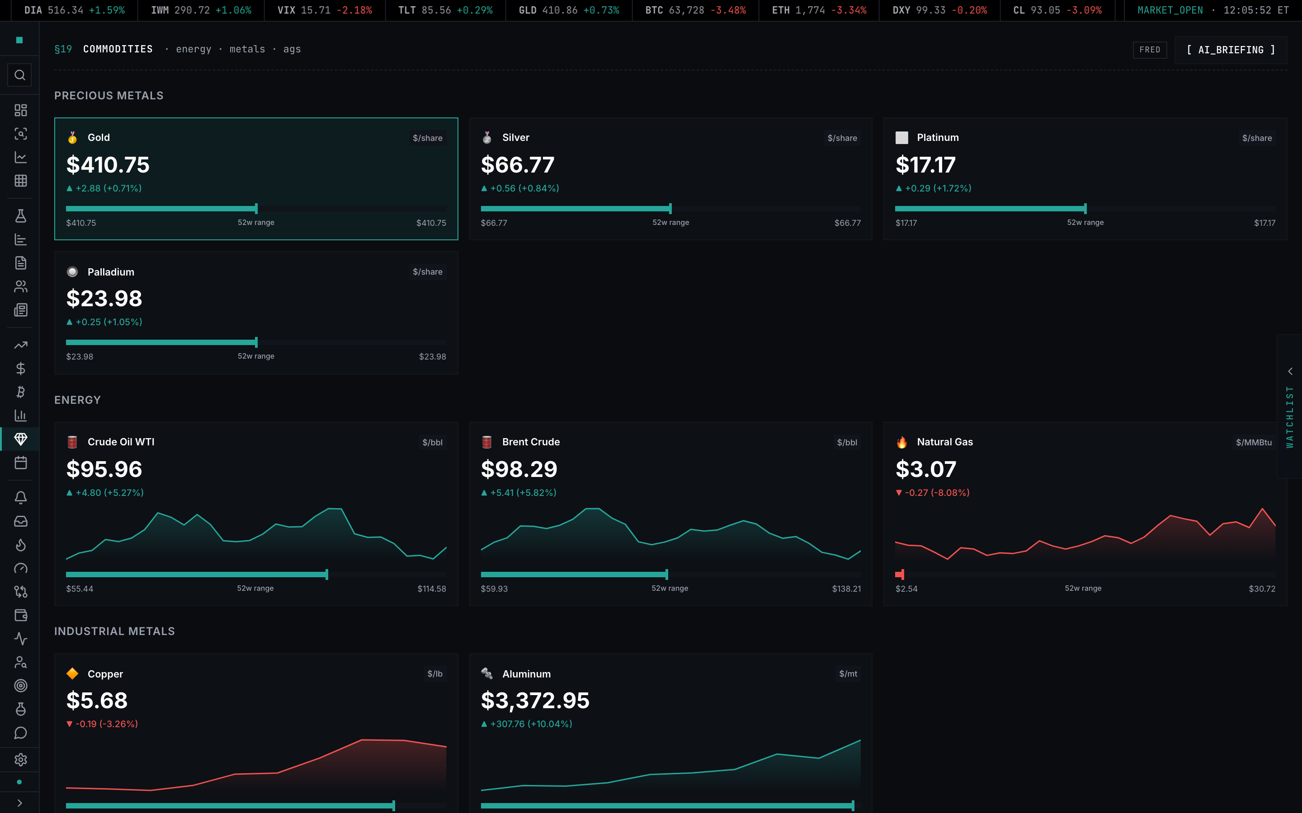
Task: Open the document text icon
Action: click(20, 263)
